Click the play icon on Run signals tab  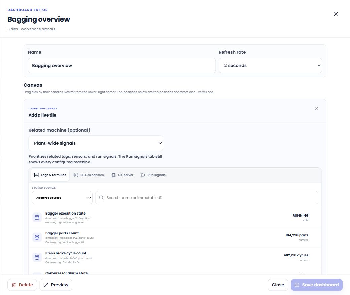click(143, 175)
